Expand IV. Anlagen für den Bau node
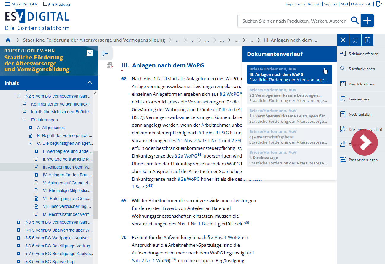This screenshot has height=264, width=385. pyautogui.click(x=36, y=175)
